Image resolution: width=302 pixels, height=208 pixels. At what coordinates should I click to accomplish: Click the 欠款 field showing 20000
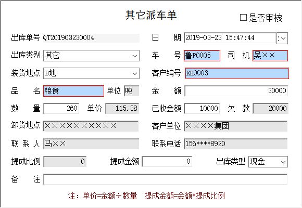[x=270, y=109]
